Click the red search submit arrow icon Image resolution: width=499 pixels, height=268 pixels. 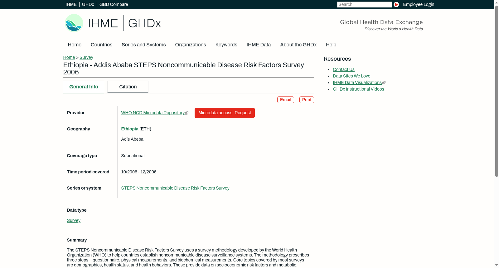[396, 4]
